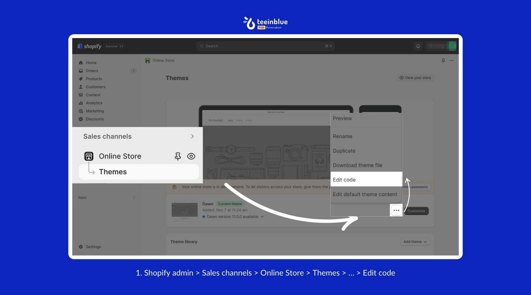Select Edit code from the menu
This screenshot has height=295, width=531.
click(344, 179)
